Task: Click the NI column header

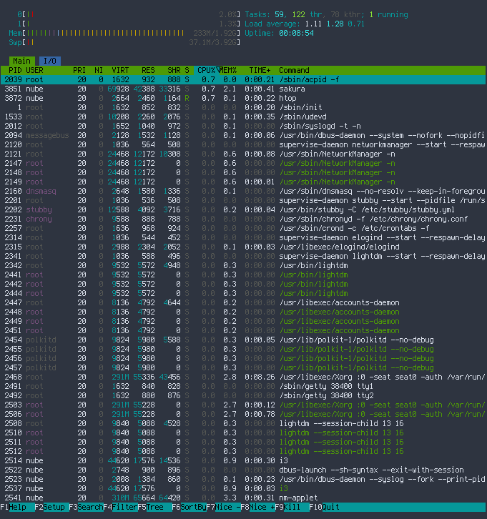Action: tap(99, 70)
